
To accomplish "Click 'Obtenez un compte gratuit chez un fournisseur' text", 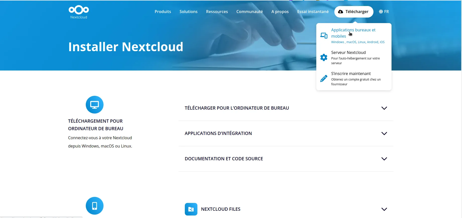I will coord(356,82).
